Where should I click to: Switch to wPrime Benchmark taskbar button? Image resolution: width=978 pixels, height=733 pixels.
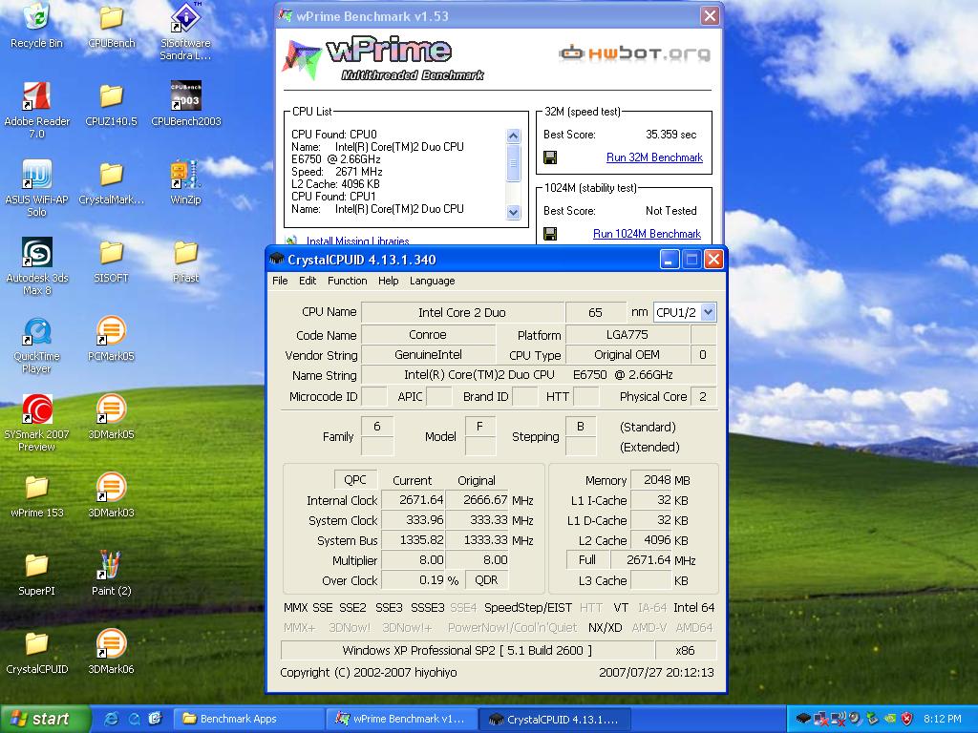402,719
